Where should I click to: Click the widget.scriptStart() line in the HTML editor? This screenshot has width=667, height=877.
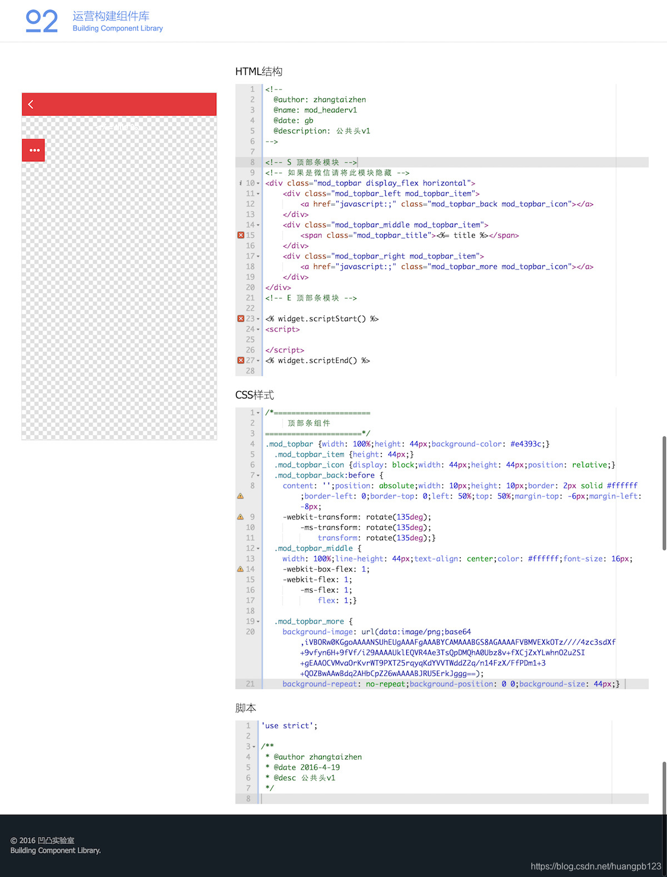[x=322, y=318]
